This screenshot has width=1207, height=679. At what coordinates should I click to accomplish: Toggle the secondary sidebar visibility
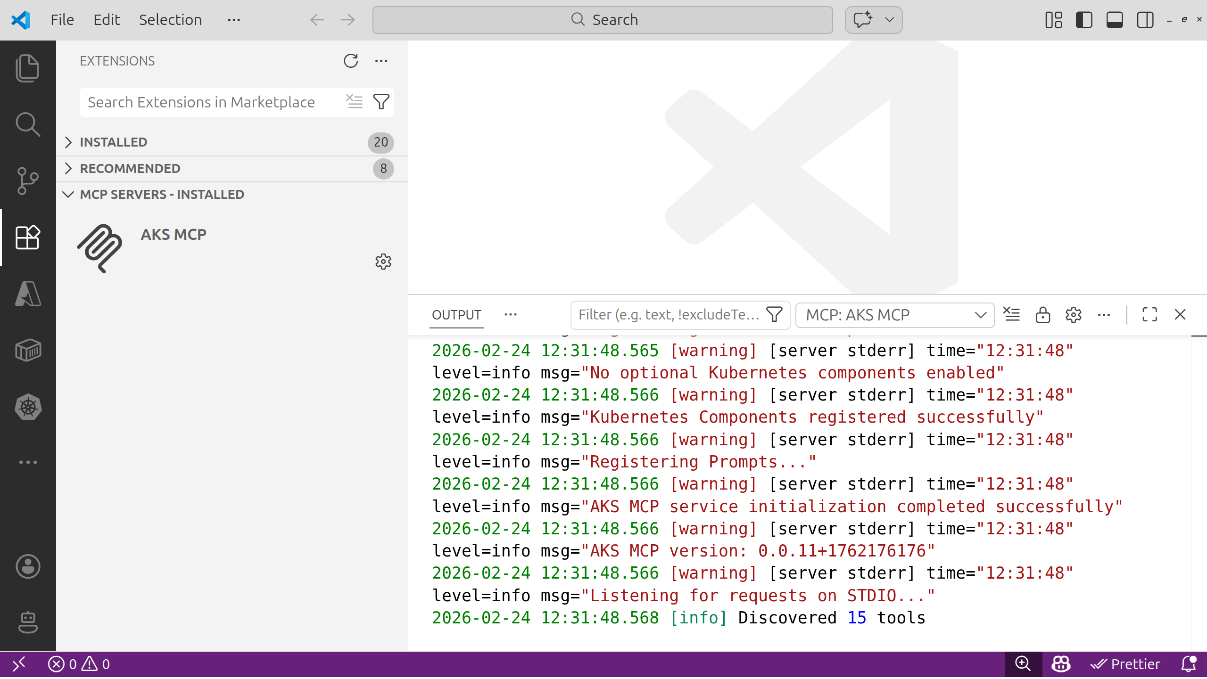point(1145,20)
